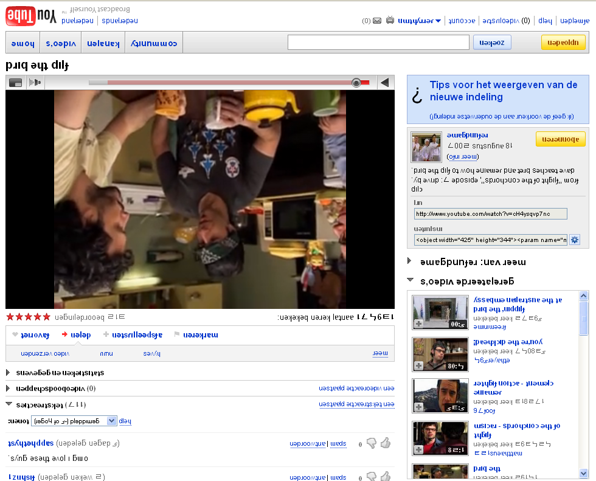Toggle the player size icon

(x=16, y=83)
